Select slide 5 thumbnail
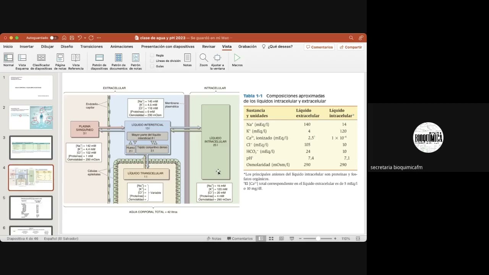This screenshot has height=275, width=489. (x=31, y=208)
